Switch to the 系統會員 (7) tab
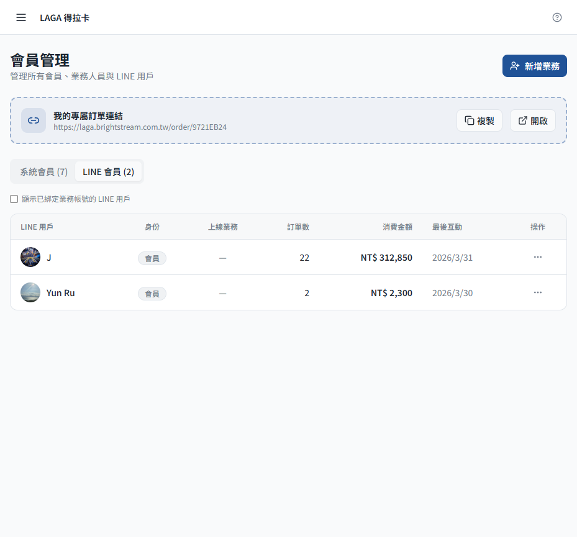This screenshot has height=537, width=577. 44,172
